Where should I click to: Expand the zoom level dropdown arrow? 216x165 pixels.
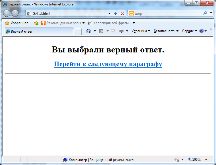(x=206, y=160)
